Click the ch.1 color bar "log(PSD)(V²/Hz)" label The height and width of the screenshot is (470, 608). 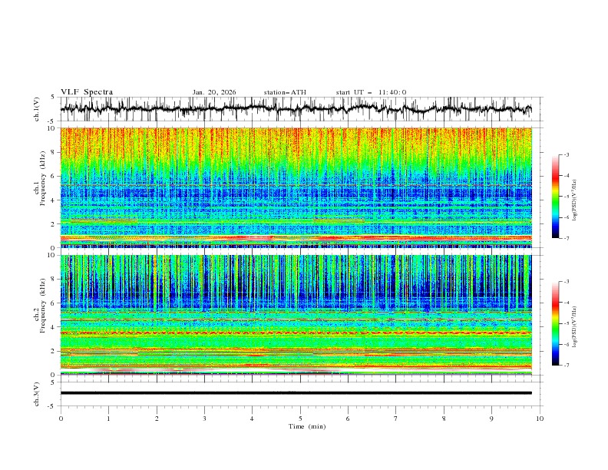point(575,200)
